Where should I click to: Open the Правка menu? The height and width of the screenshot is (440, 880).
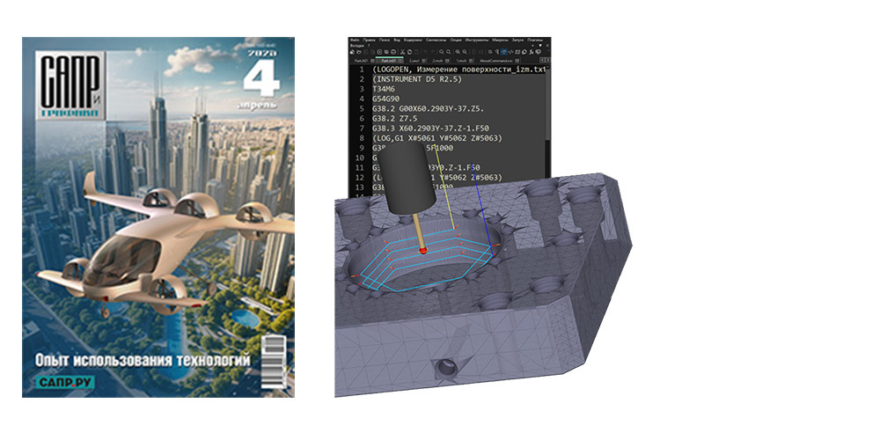tap(370, 40)
